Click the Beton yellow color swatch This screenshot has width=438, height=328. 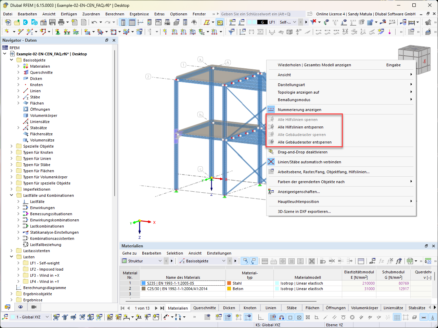pos(229,289)
